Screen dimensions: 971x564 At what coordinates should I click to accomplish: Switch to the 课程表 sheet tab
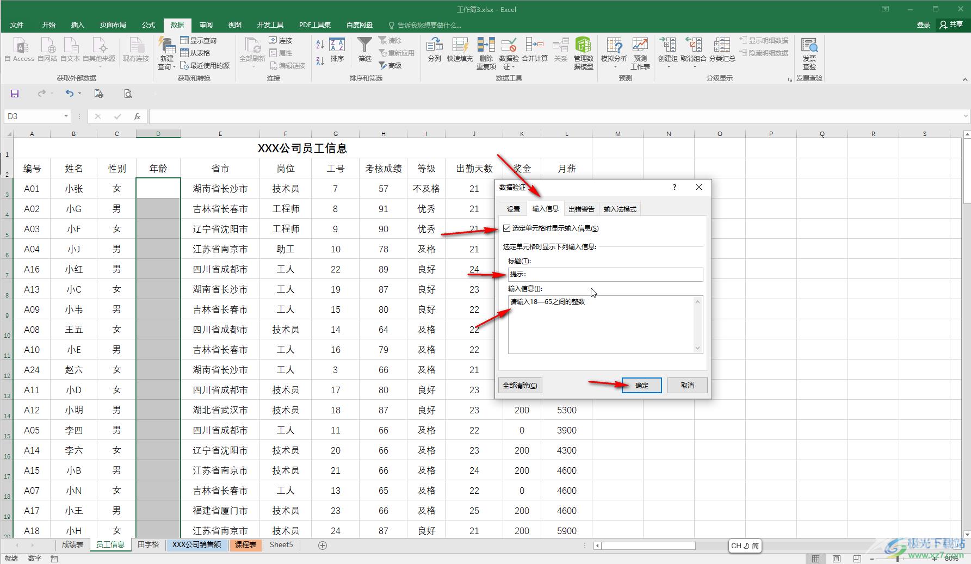[245, 544]
